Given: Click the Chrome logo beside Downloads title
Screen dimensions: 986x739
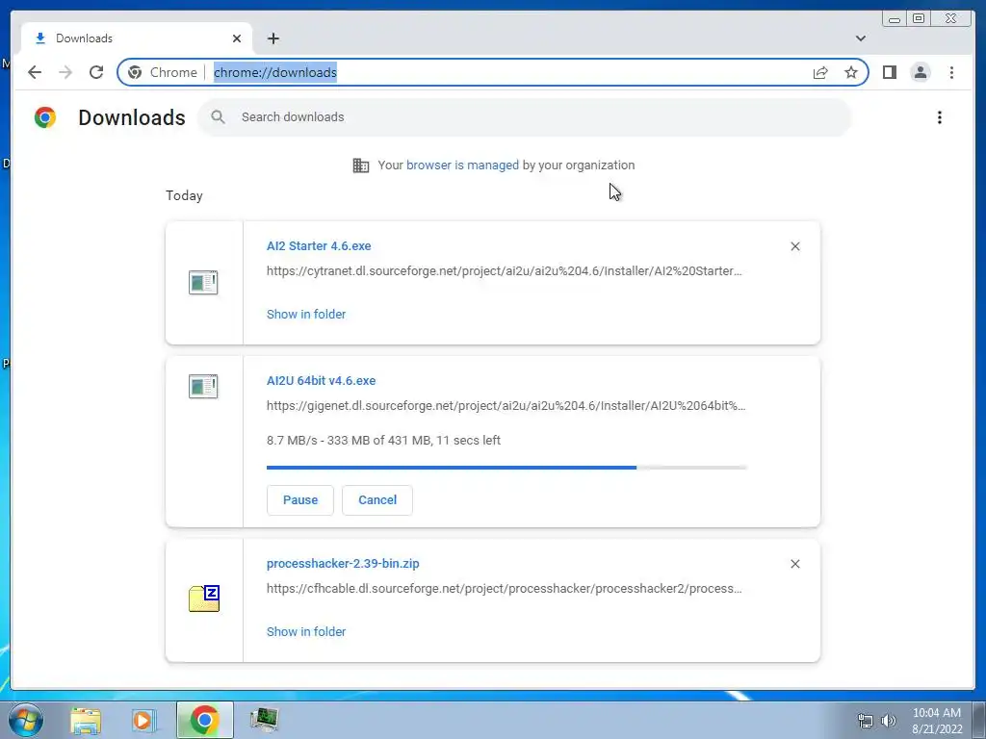Looking at the screenshot, I should tap(45, 117).
